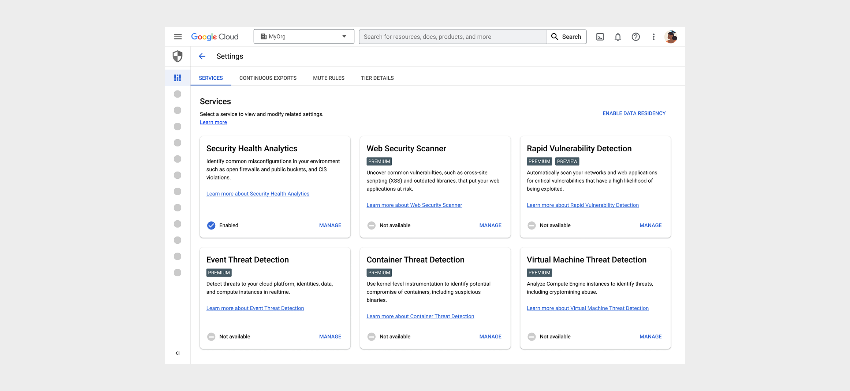Image resolution: width=850 pixels, height=391 pixels.
Task: Switch to the Continuous Exports tab
Action: 268,78
